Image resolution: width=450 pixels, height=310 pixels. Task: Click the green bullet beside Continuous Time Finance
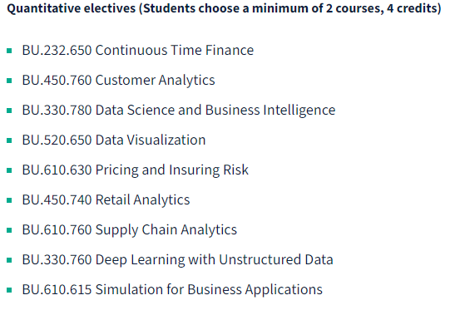click(x=9, y=51)
